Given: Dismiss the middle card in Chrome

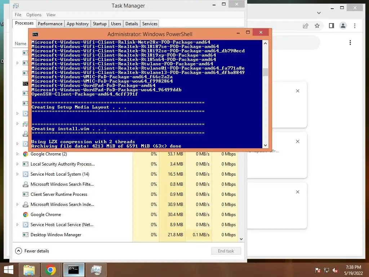Looking at the screenshot, I should tap(297, 141).
